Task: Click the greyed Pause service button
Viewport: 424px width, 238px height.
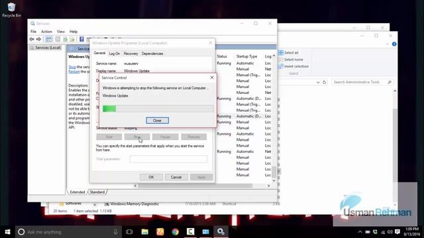Action: point(165,137)
